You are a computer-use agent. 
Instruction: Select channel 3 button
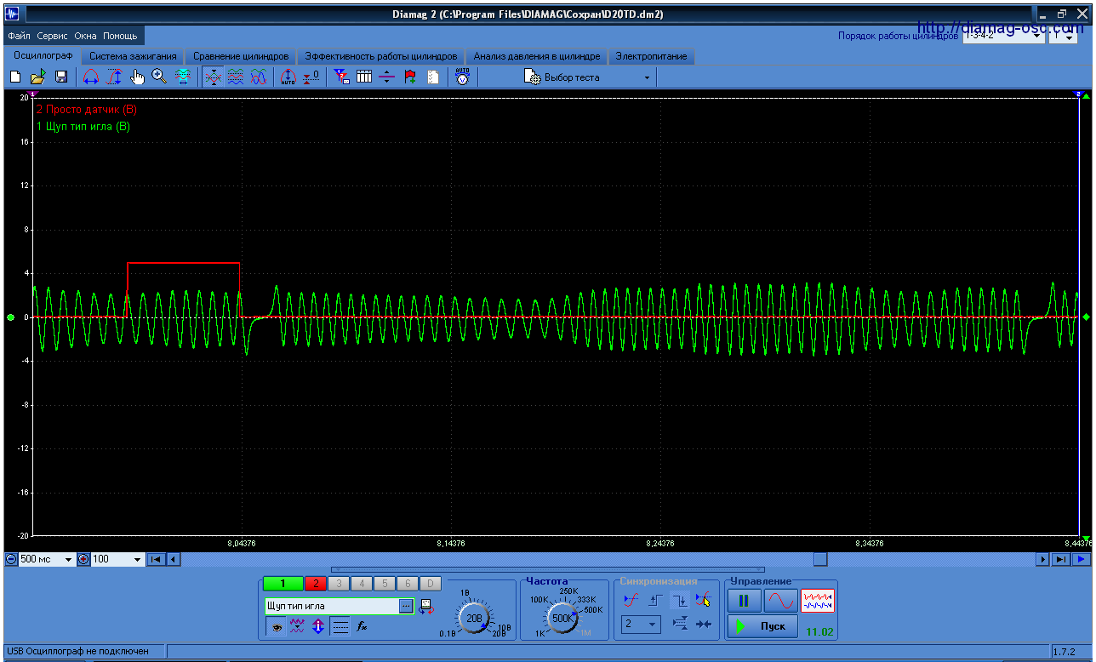tap(339, 584)
